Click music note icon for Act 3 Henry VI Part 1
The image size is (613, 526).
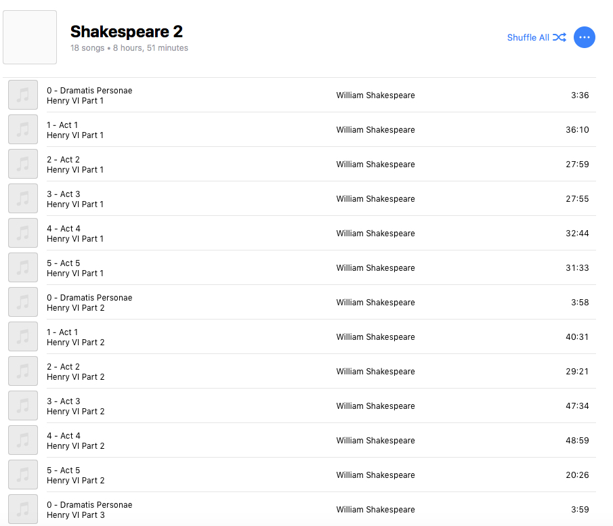[23, 198]
